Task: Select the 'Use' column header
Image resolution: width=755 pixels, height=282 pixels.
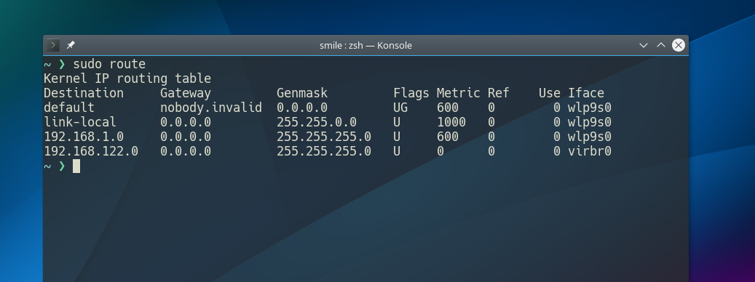Action: coord(550,93)
